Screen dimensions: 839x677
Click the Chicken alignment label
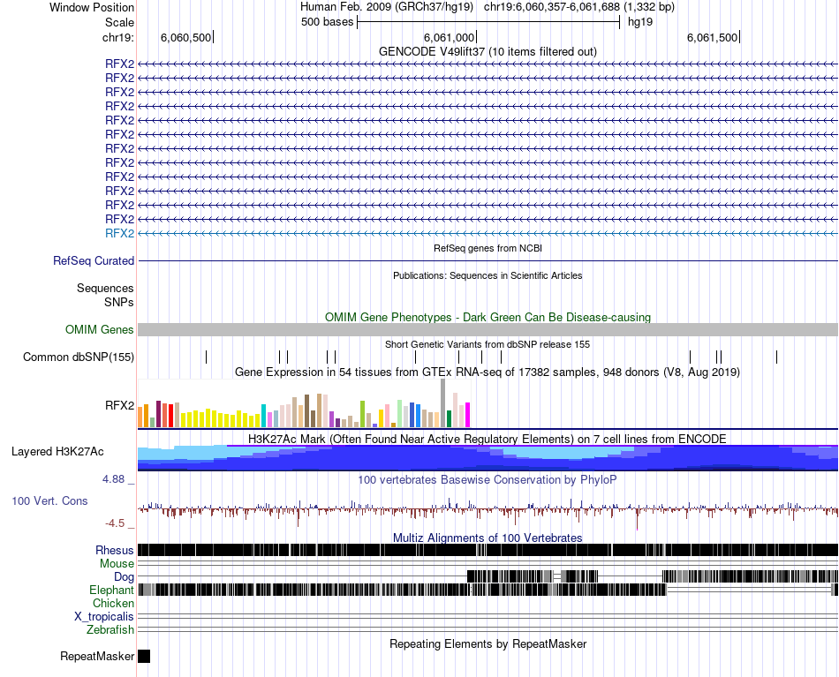click(x=113, y=603)
